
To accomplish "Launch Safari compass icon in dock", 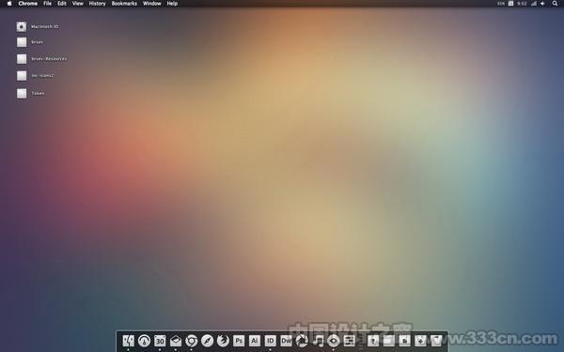I will pos(207,341).
